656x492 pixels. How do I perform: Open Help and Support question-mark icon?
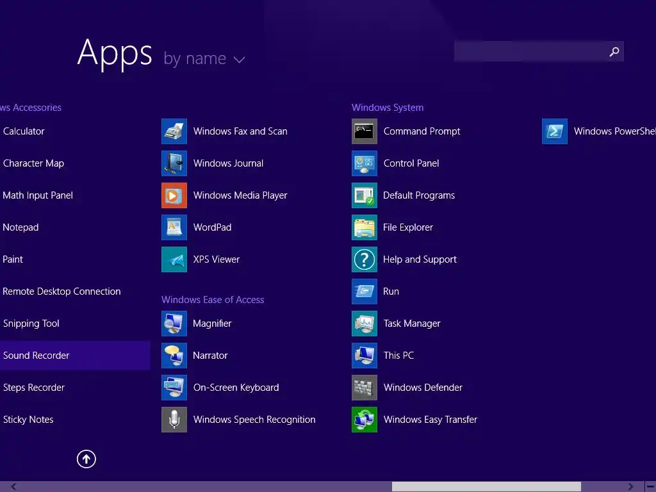pyautogui.click(x=365, y=259)
